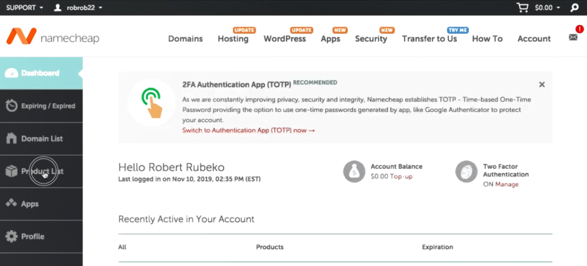
Task: Open the Domains menu
Action: [x=185, y=38]
